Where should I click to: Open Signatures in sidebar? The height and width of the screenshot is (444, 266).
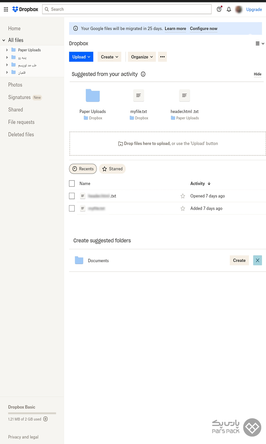(20, 97)
